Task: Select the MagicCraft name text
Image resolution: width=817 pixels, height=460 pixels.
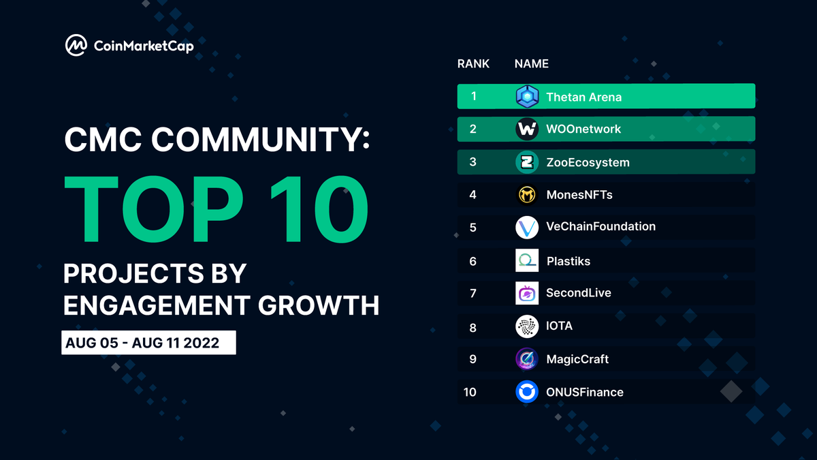Action: [577, 359]
